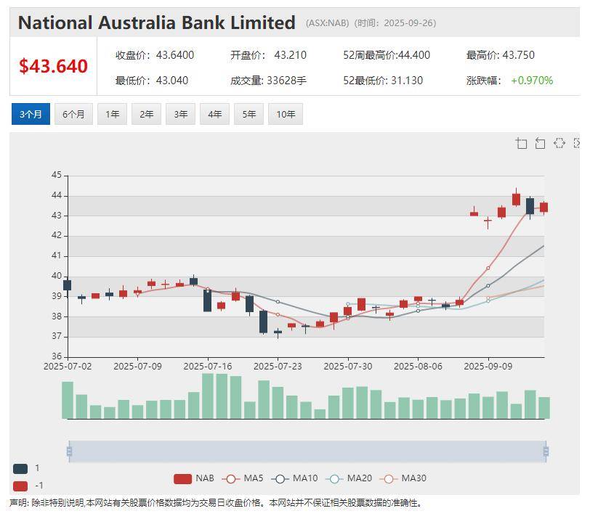Activate the area zoom tool icon

(522, 143)
